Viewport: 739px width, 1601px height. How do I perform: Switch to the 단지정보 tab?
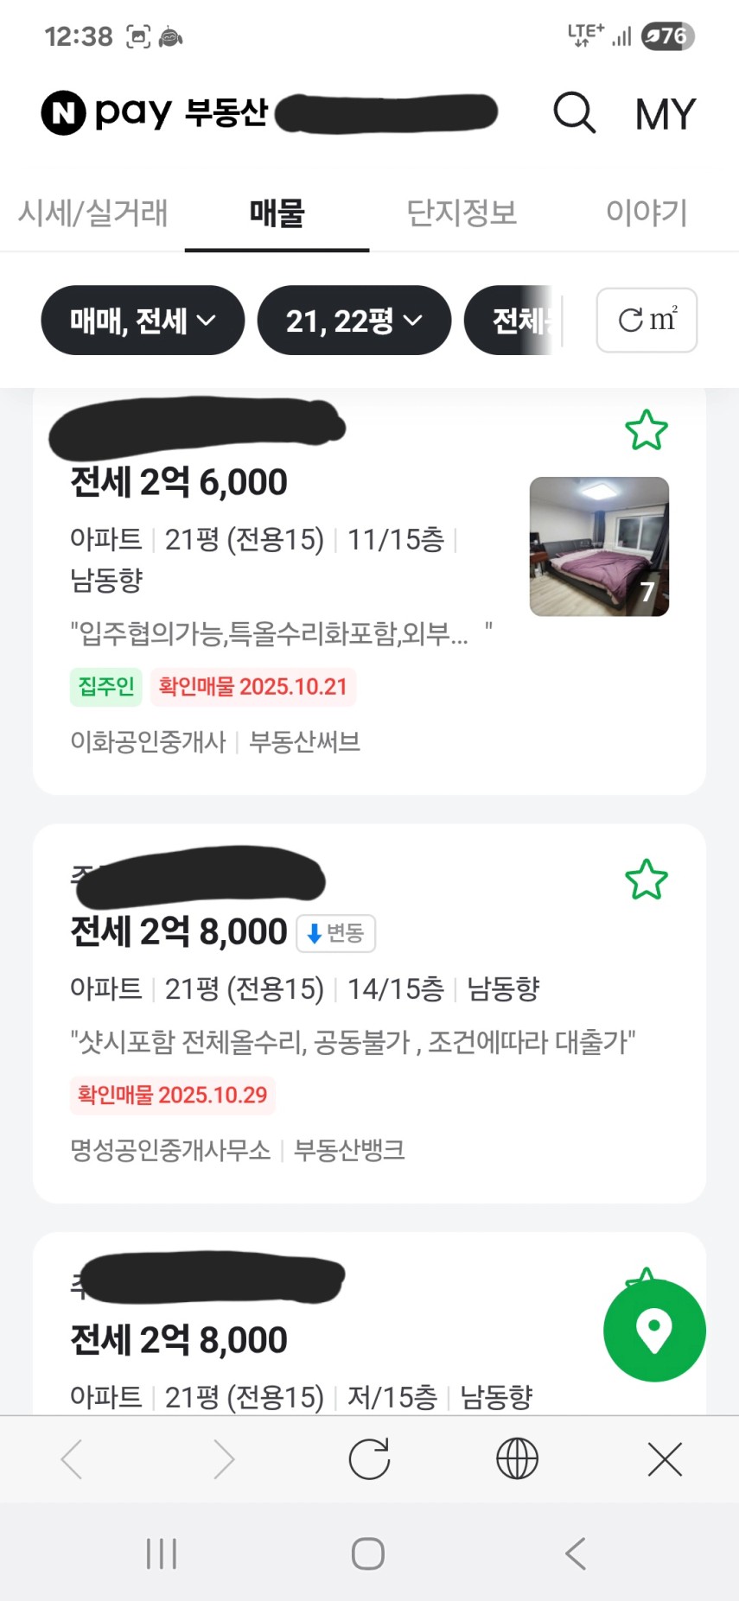click(x=462, y=213)
